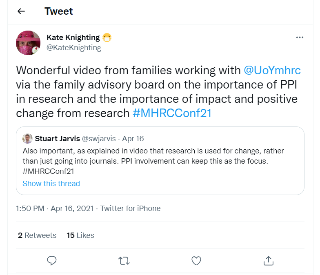View the 15 Likes list
This screenshot has height=275, width=320.
tap(80, 235)
